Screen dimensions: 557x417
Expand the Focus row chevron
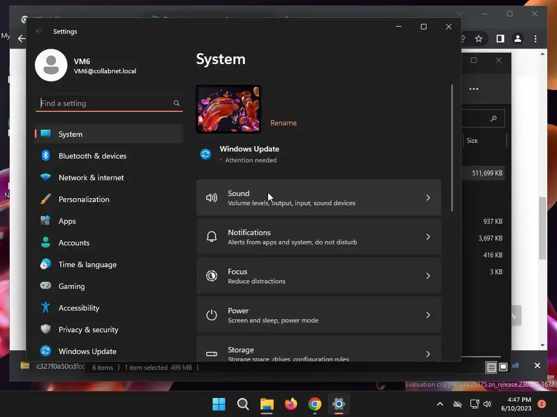tap(428, 276)
